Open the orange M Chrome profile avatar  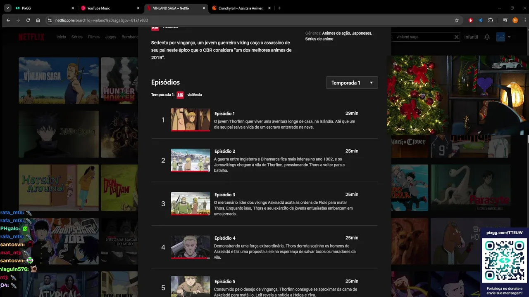(515, 20)
